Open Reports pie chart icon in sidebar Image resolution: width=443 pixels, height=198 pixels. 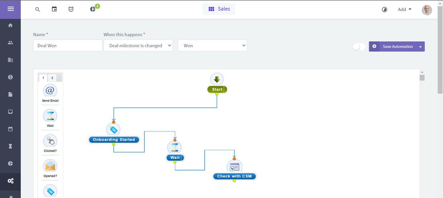11,164
